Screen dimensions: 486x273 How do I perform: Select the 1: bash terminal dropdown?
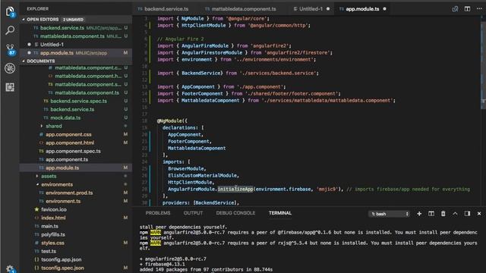click(389, 214)
